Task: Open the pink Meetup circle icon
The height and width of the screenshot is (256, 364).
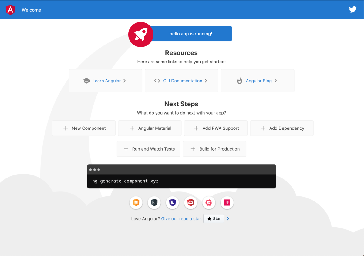Action: click(209, 203)
